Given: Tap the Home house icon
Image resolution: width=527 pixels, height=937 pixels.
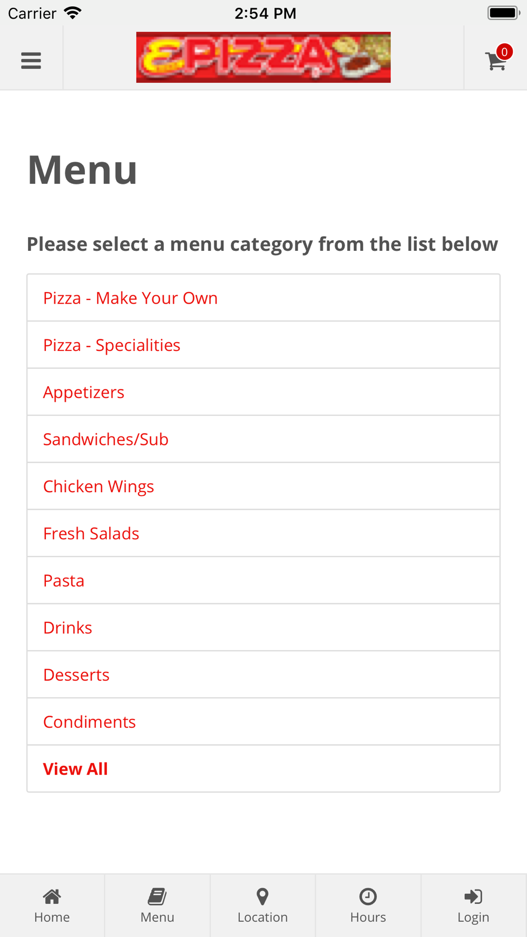Looking at the screenshot, I should [52, 896].
